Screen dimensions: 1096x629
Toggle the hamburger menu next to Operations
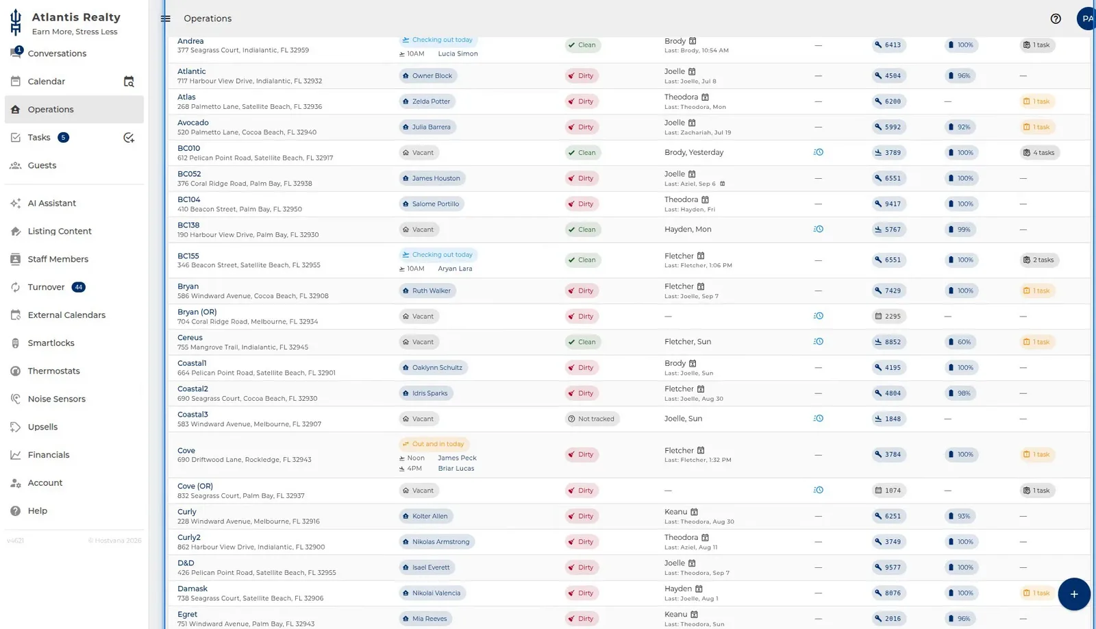(x=166, y=18)
